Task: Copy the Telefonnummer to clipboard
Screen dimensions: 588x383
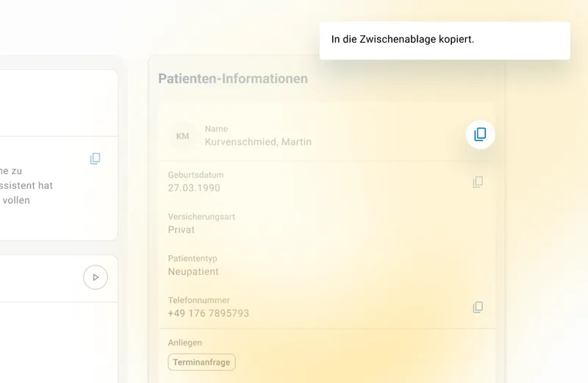Action: (478, 307)
